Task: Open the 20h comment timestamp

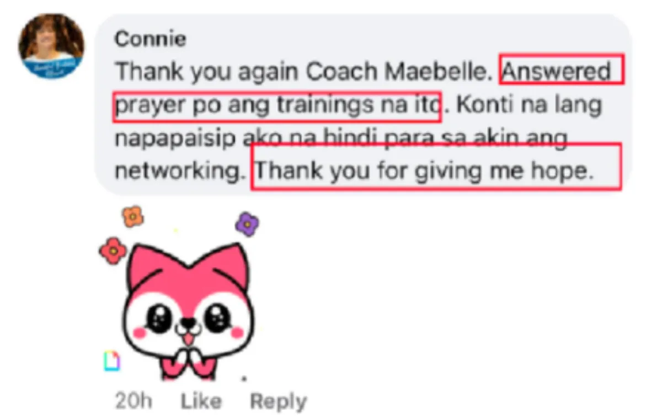Action: coord(134,401)
